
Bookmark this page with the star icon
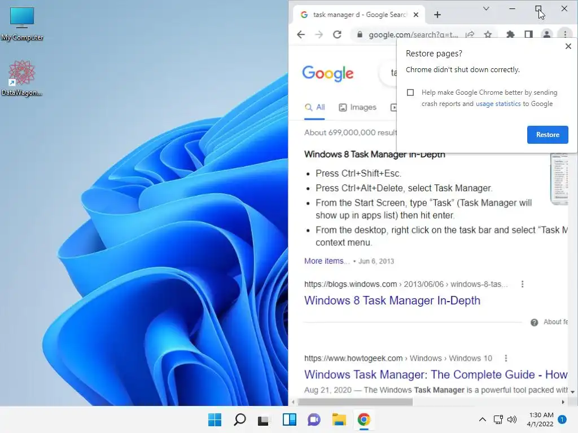coord(488,34)
